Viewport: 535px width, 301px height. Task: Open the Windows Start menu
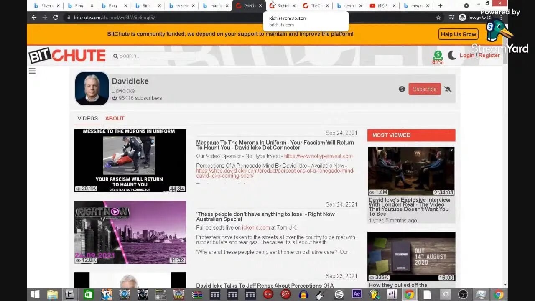[35, 294]
